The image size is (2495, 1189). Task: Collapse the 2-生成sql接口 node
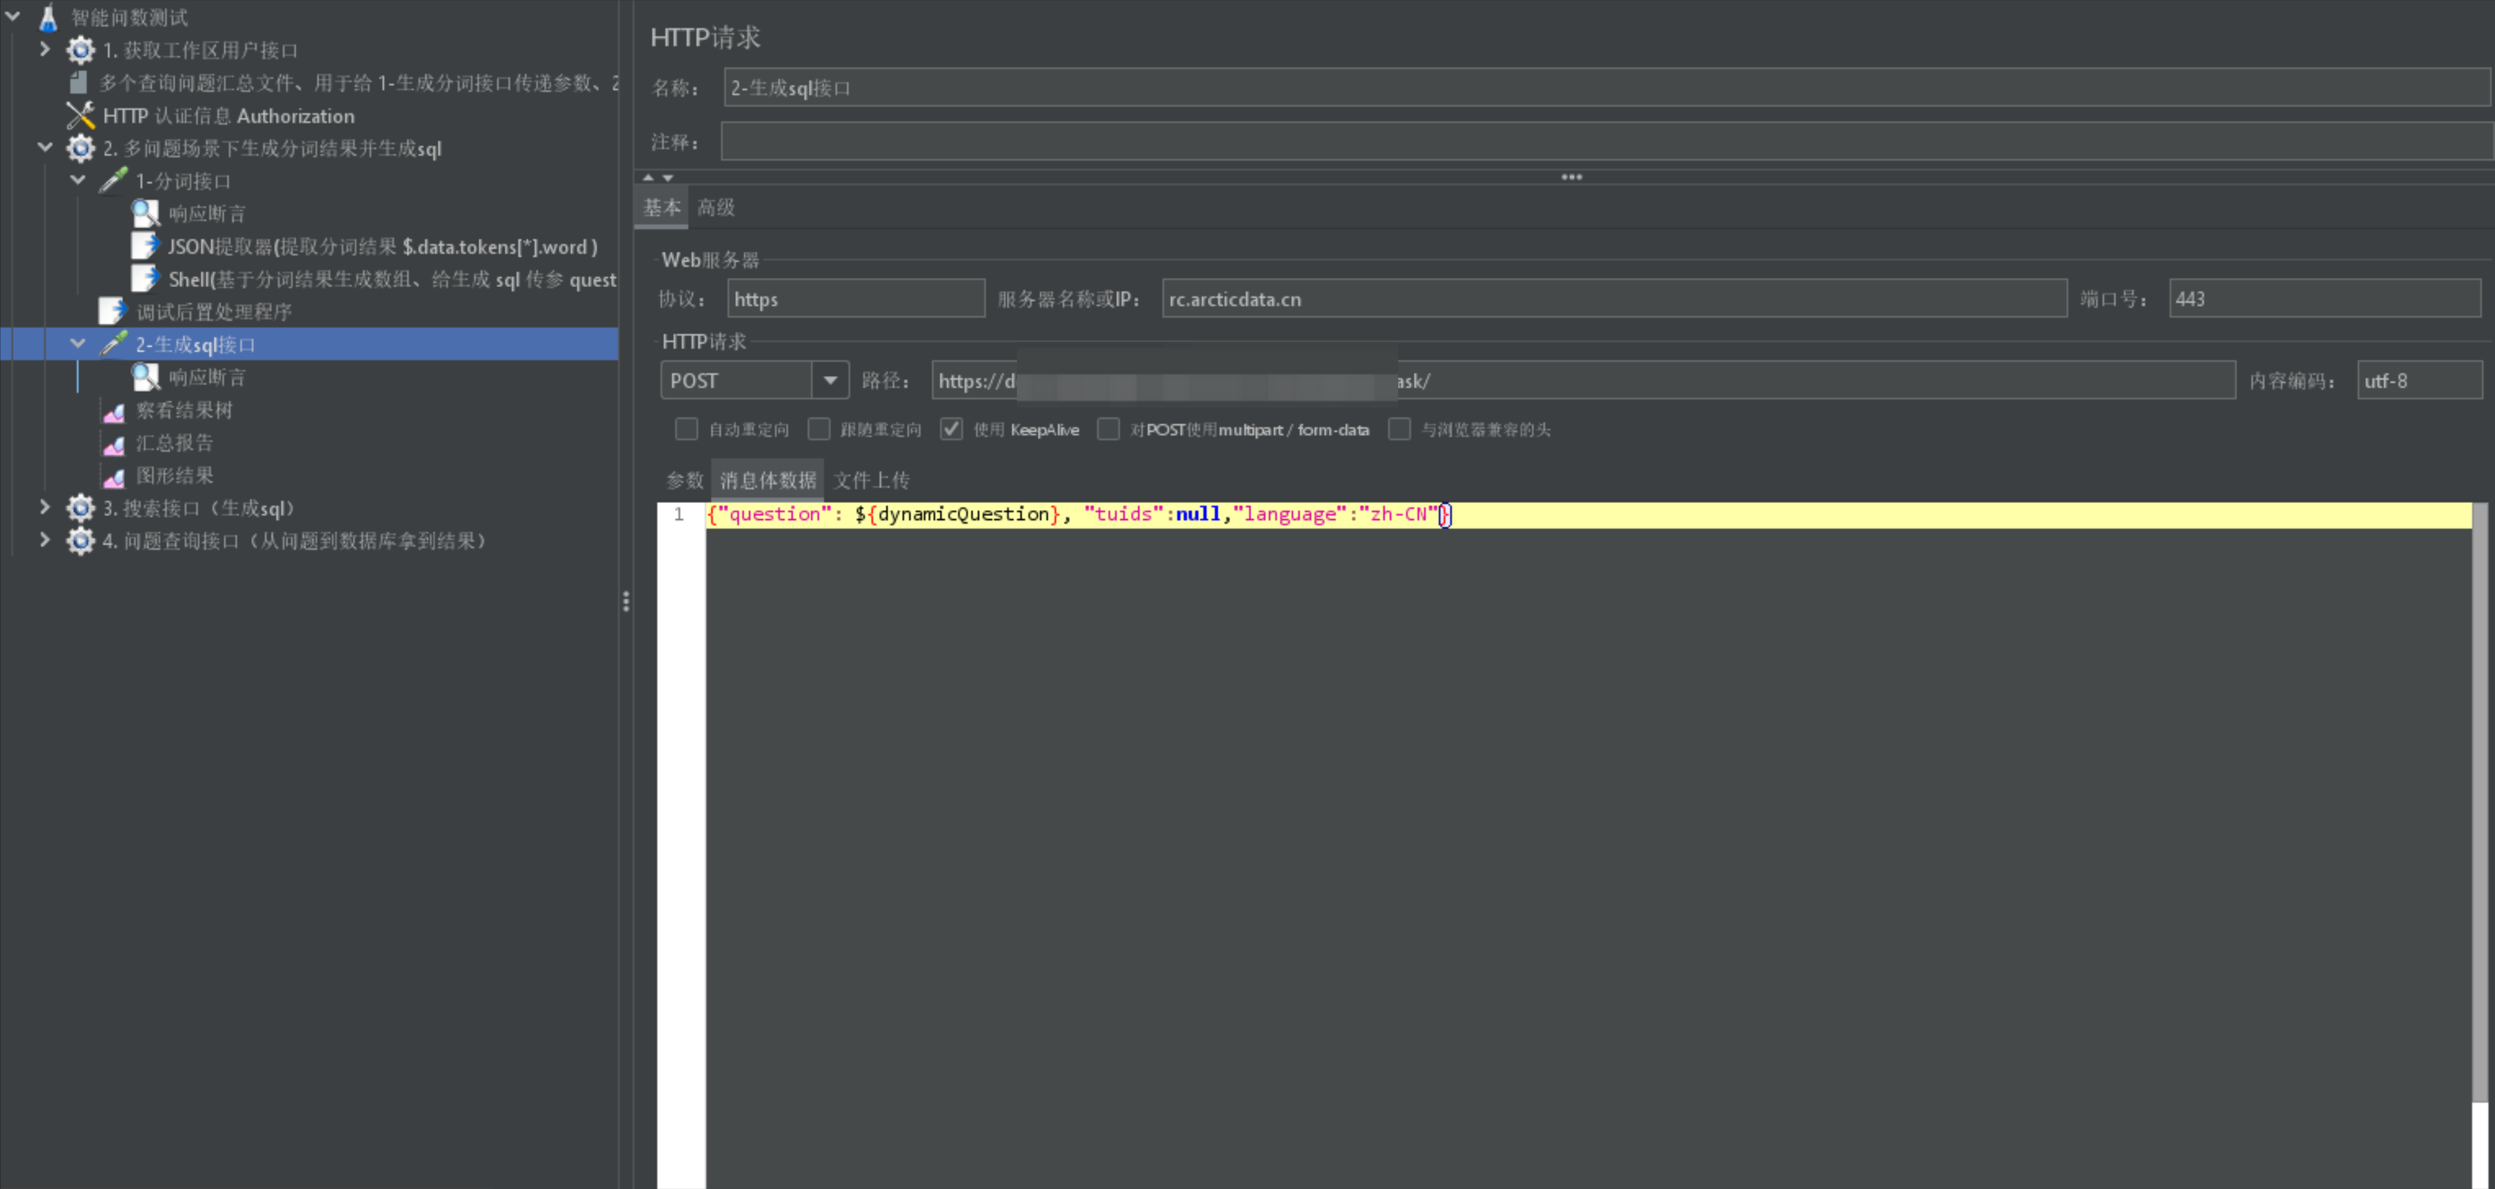coord(77,344)
